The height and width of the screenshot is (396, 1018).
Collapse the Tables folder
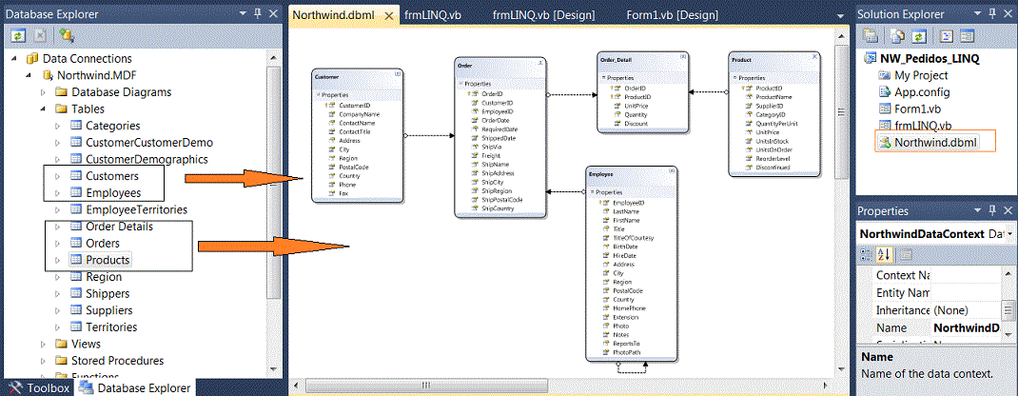coord(44,109)
